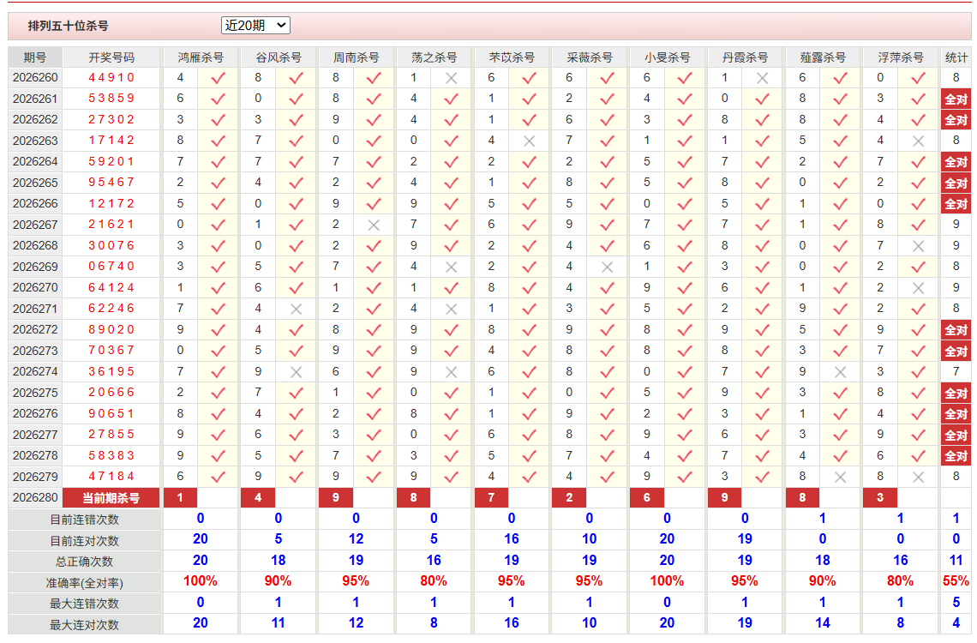Click the red checkmark for 鸿雁杀号 in row 2026260
Image resolution: width=977 pixels, height=643 pixels.
[218, 79]
